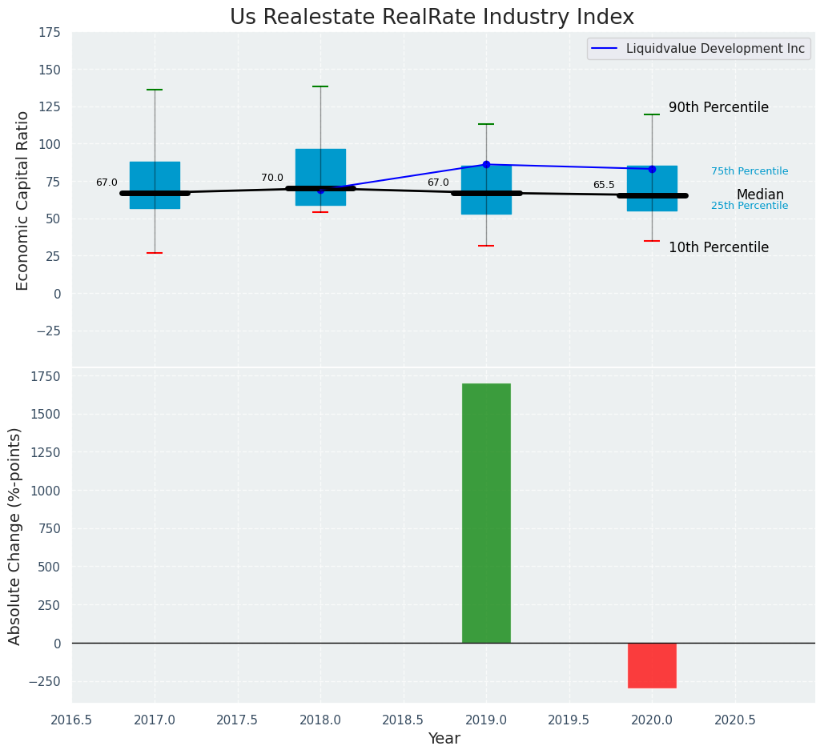Select the 90th Percentile annotation
This screenshot has height=754, width=824.
click(718, 107)
